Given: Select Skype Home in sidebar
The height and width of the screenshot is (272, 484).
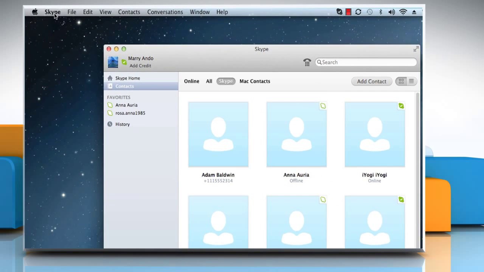Looking at the screenshot, I should pyautogui.click(x=141, y=78).
